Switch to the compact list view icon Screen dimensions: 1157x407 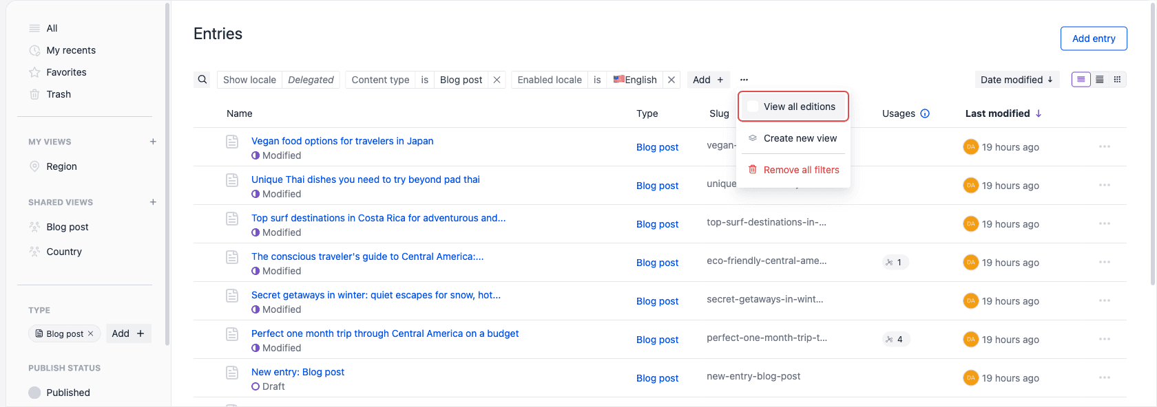pos(1100,80)
